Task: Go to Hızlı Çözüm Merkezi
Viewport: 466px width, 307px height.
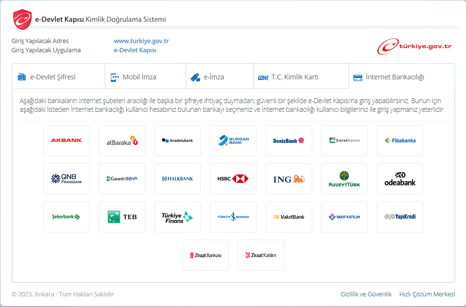Action: [427, 294]
